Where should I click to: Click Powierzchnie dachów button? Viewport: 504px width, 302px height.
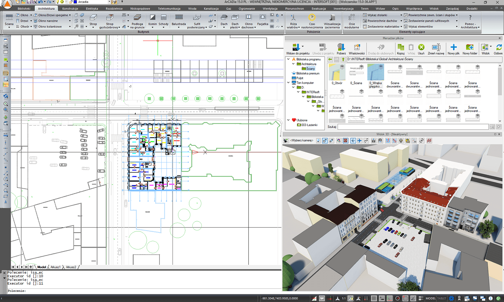[x=380, y=21]
